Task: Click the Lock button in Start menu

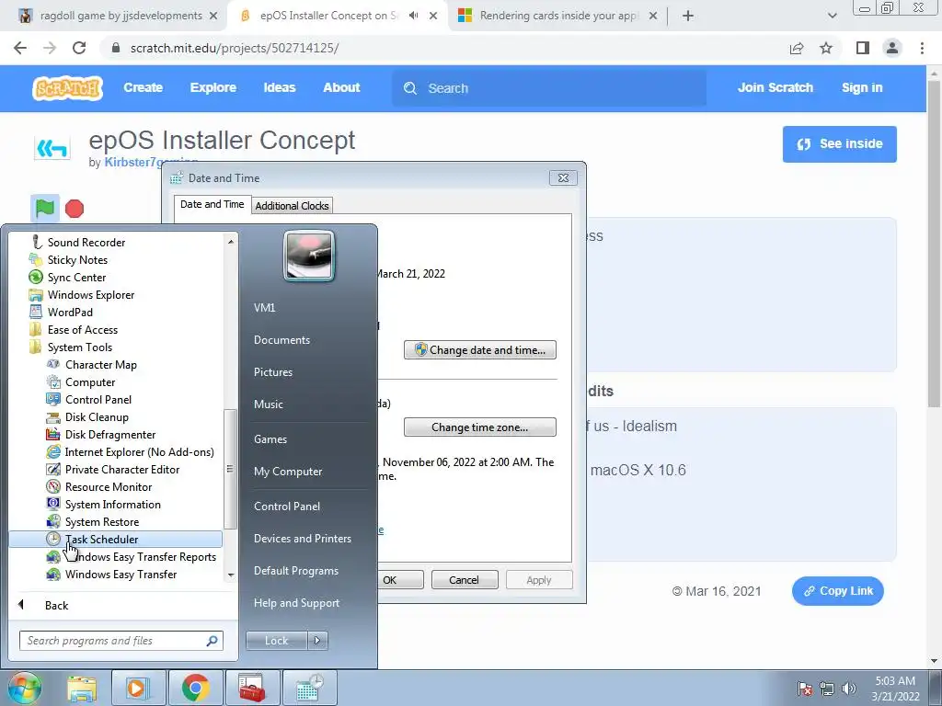Action: 276,641
